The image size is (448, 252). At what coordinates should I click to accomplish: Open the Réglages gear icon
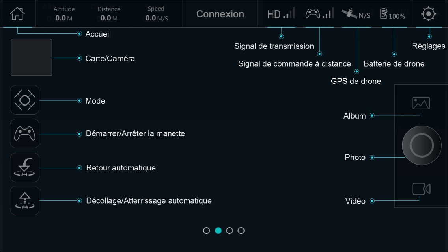point(429,14)
